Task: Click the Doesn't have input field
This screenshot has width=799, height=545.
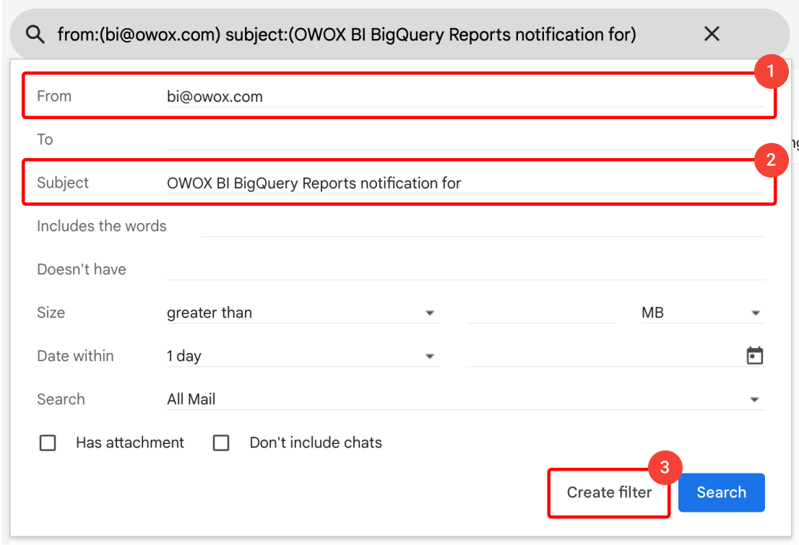Action: pos(466,269)
